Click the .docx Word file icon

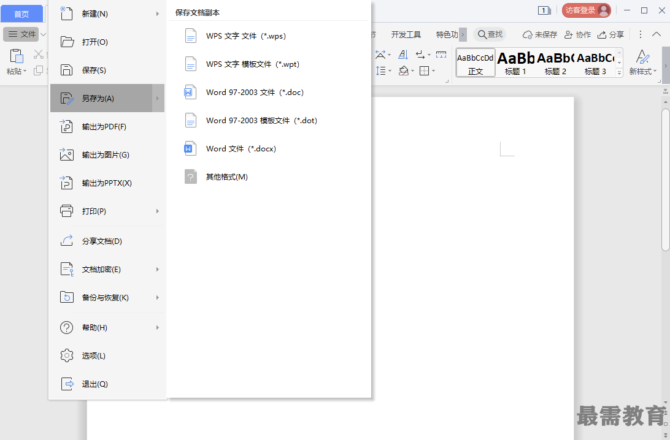(190, 148)
